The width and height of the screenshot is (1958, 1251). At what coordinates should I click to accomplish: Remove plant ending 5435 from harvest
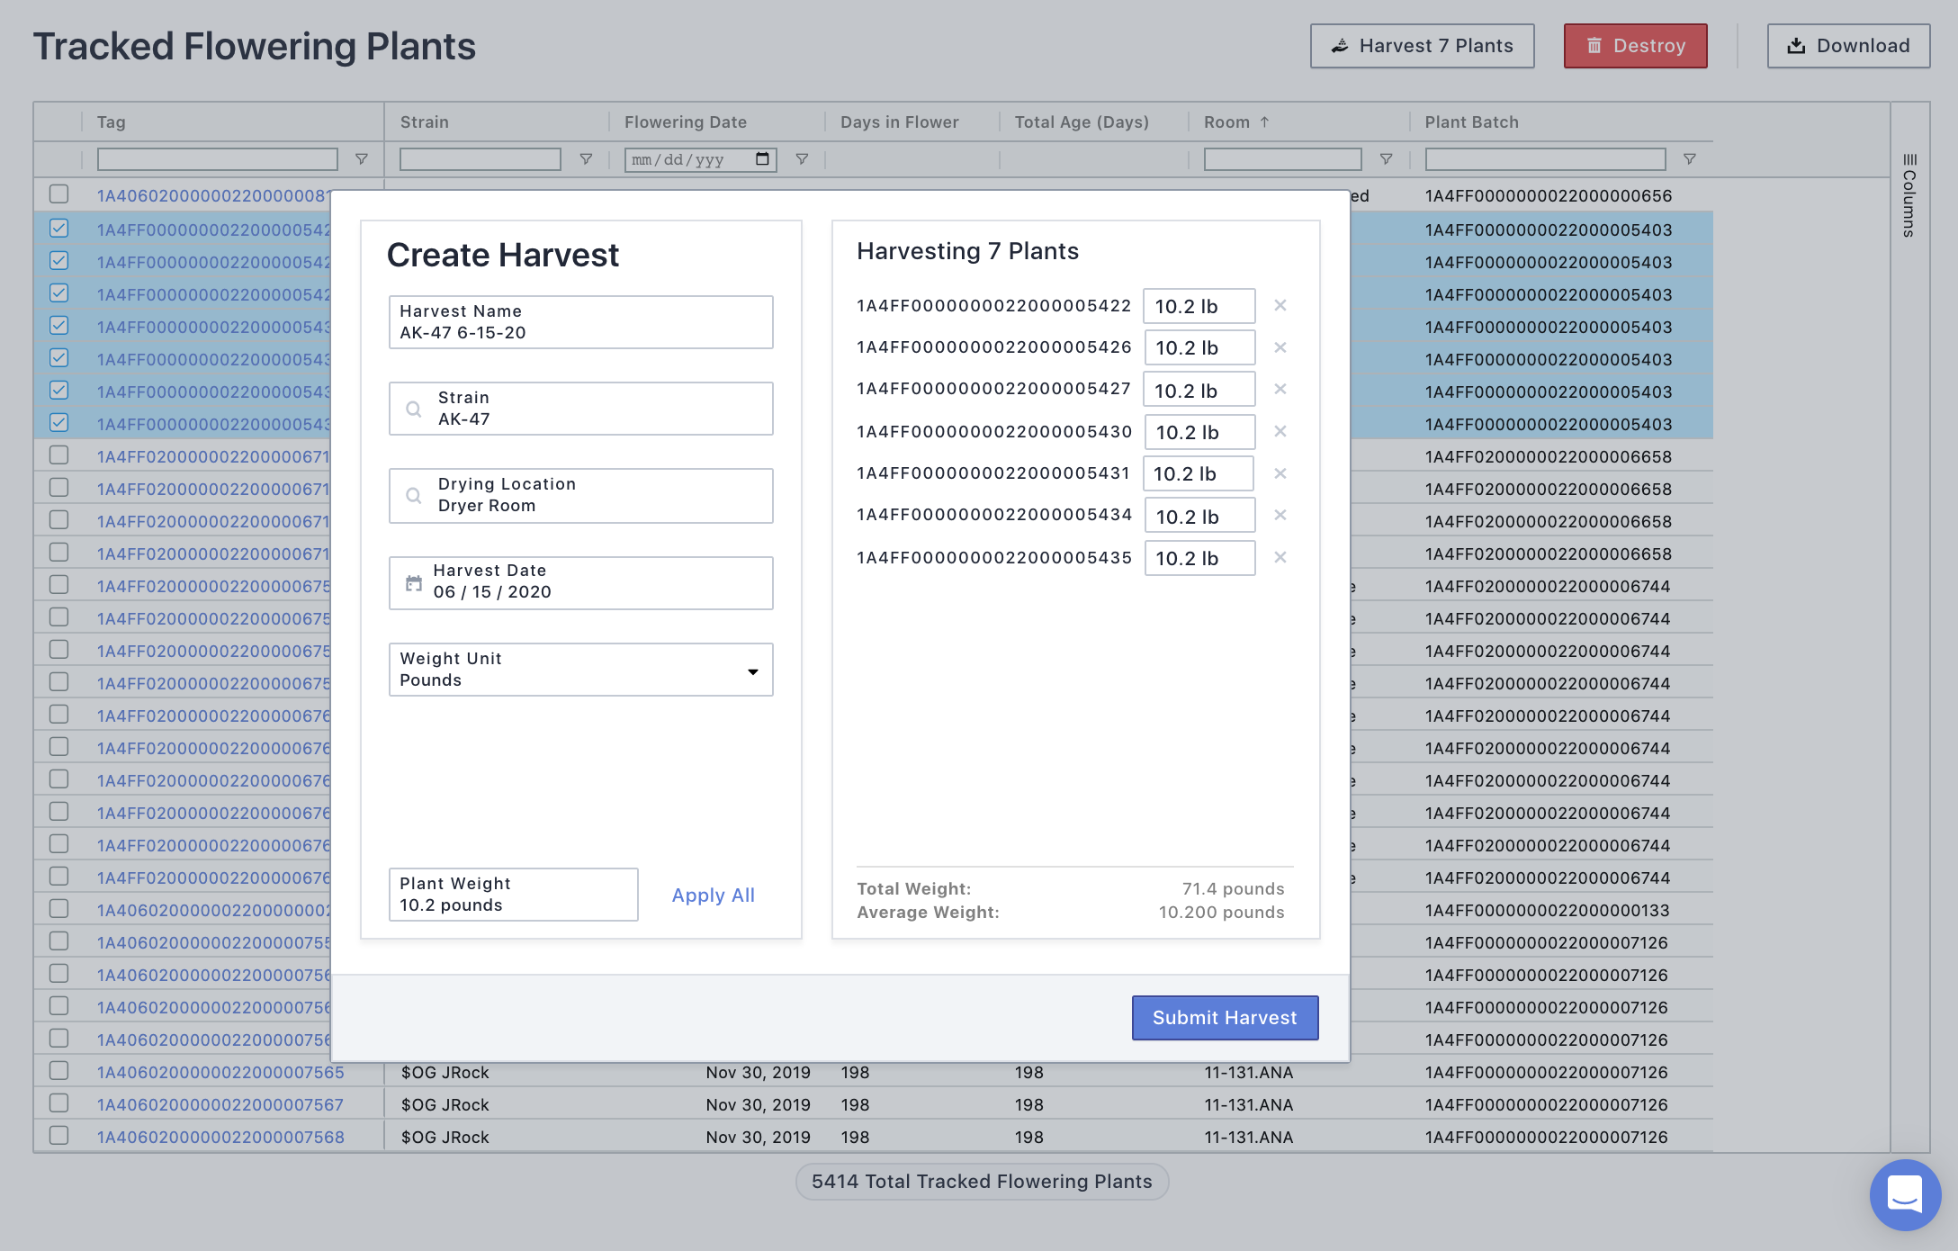click(x=1280, y=558)
